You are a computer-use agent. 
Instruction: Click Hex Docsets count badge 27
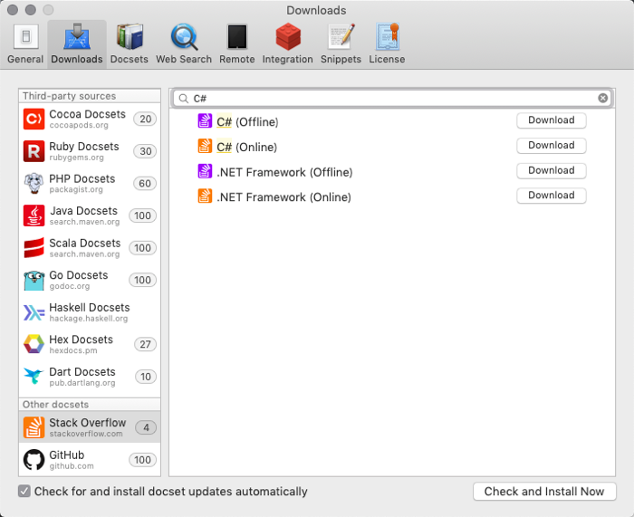tap(145, 344)
